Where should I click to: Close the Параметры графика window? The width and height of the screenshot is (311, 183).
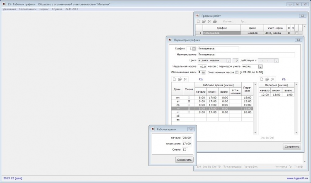(x=299, y=40)
